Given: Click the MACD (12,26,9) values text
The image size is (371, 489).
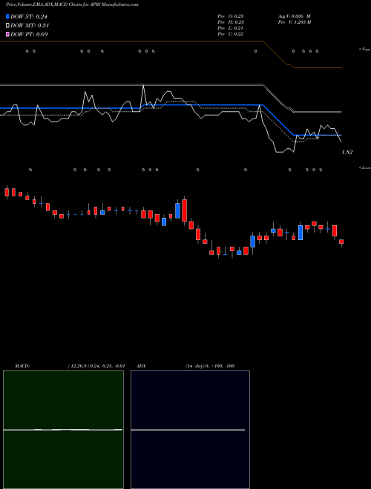Looking at the screenshot, I should click(x=96, y=366).
